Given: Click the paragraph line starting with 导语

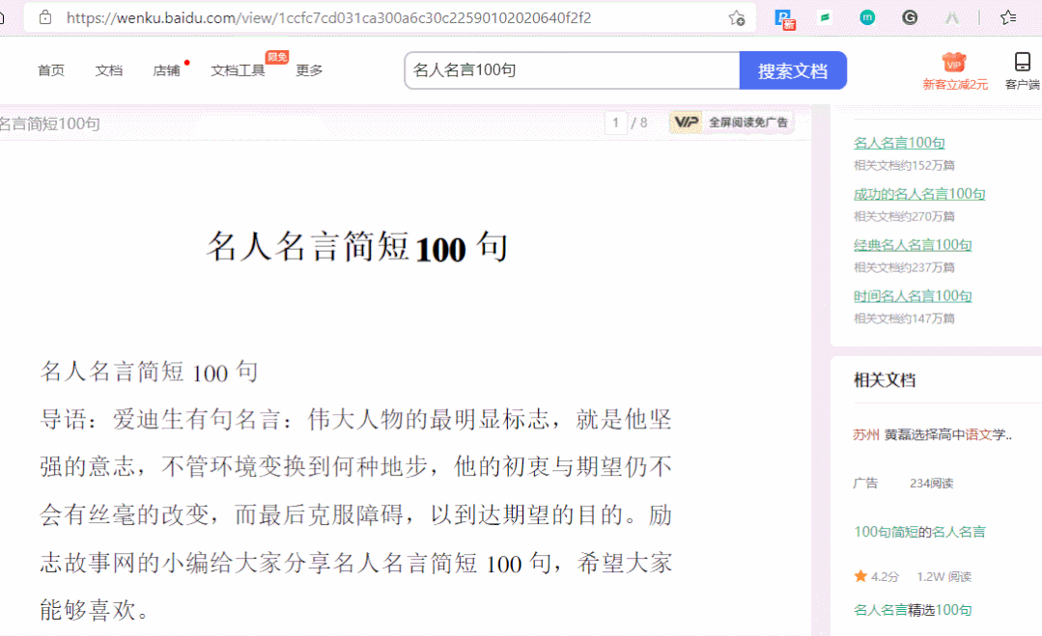Looking at the screenshot, I should [x=356, y=420].
